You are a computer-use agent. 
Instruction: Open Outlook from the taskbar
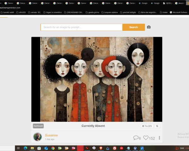click(x=46, y=148)
